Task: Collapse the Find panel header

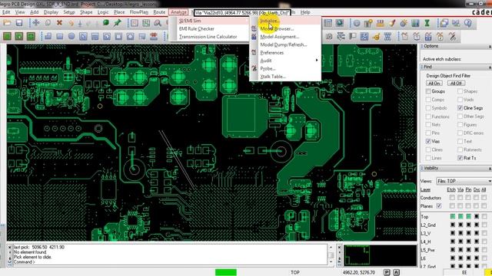Action: [x=456, y=67]
